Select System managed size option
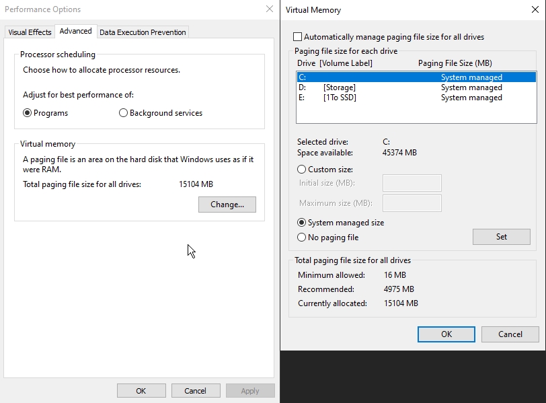The height and width of the screenshot is (403, 546). tap(302, 223)
